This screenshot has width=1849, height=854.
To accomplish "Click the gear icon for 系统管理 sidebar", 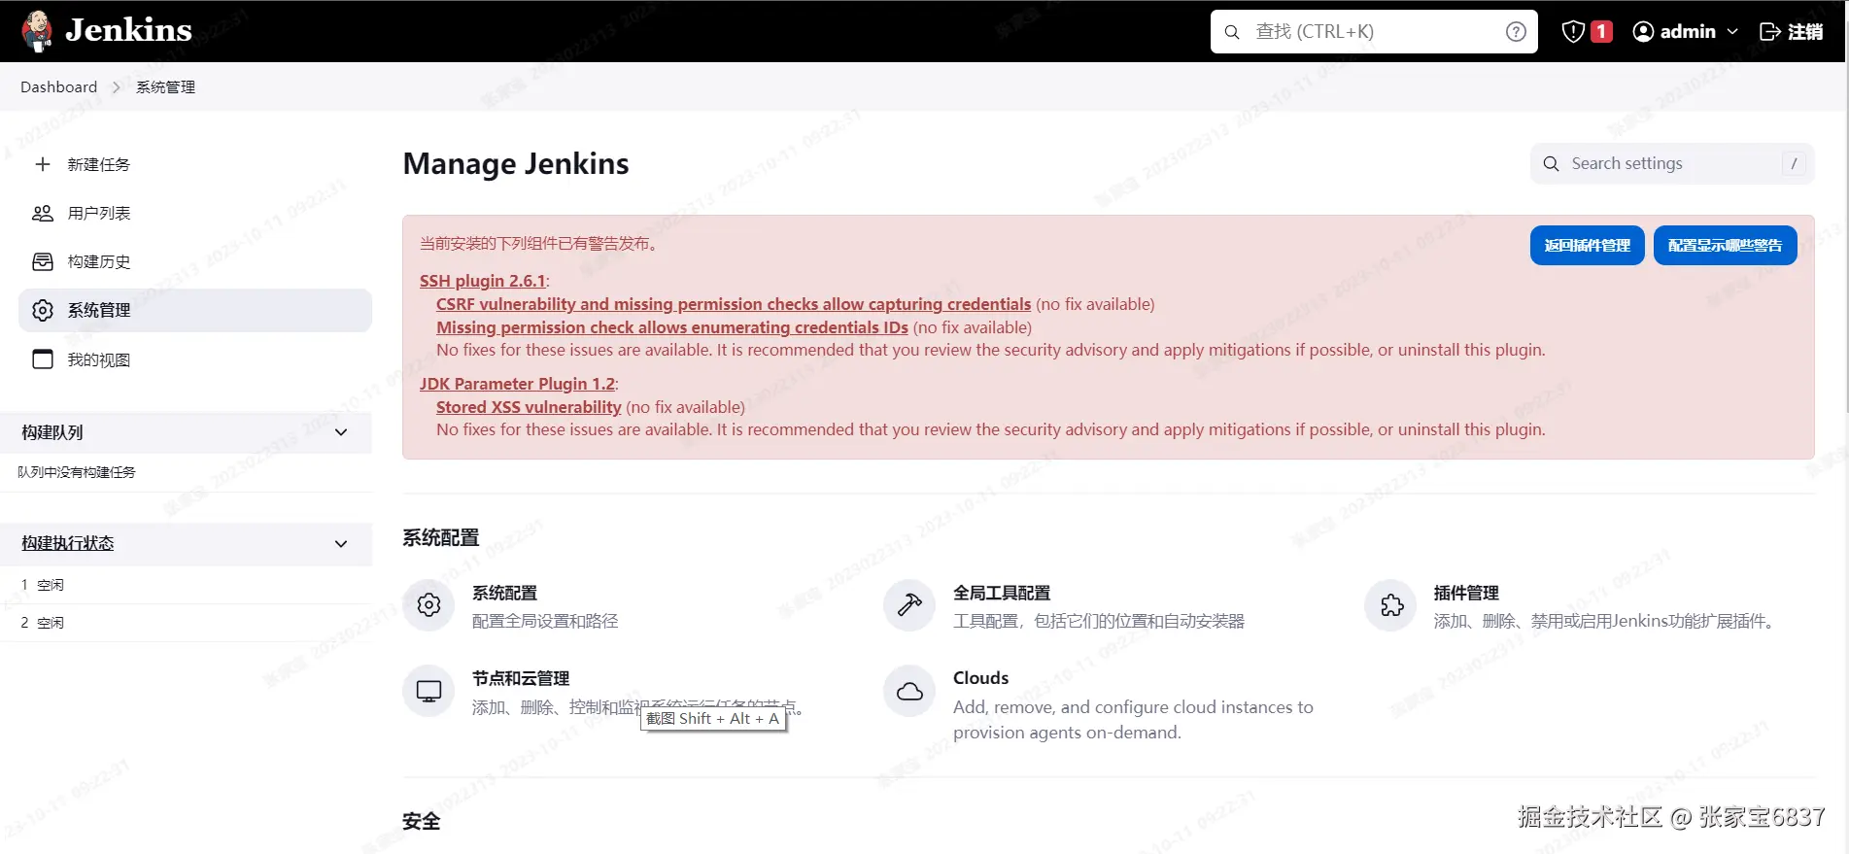I will point(43,310).
